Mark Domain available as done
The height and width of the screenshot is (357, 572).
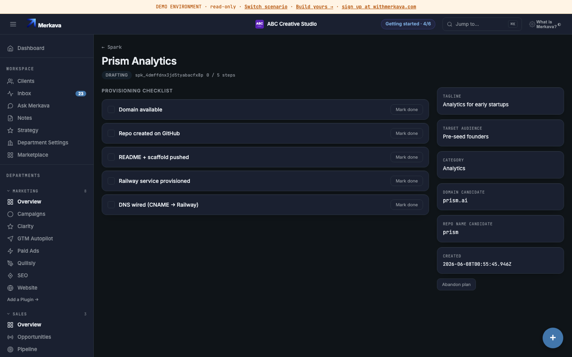click(x=407, y=109)
